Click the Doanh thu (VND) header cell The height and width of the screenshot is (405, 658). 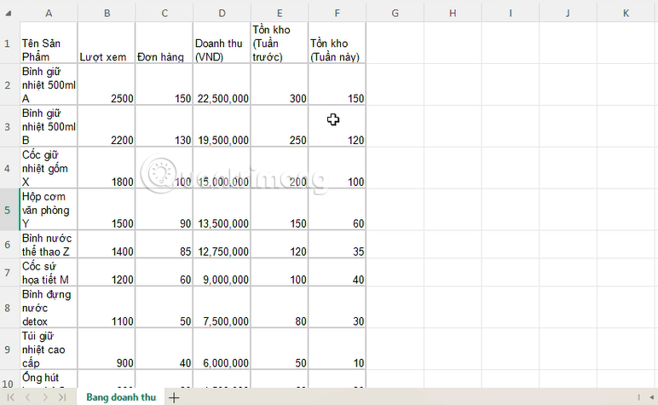coord(222,43)
